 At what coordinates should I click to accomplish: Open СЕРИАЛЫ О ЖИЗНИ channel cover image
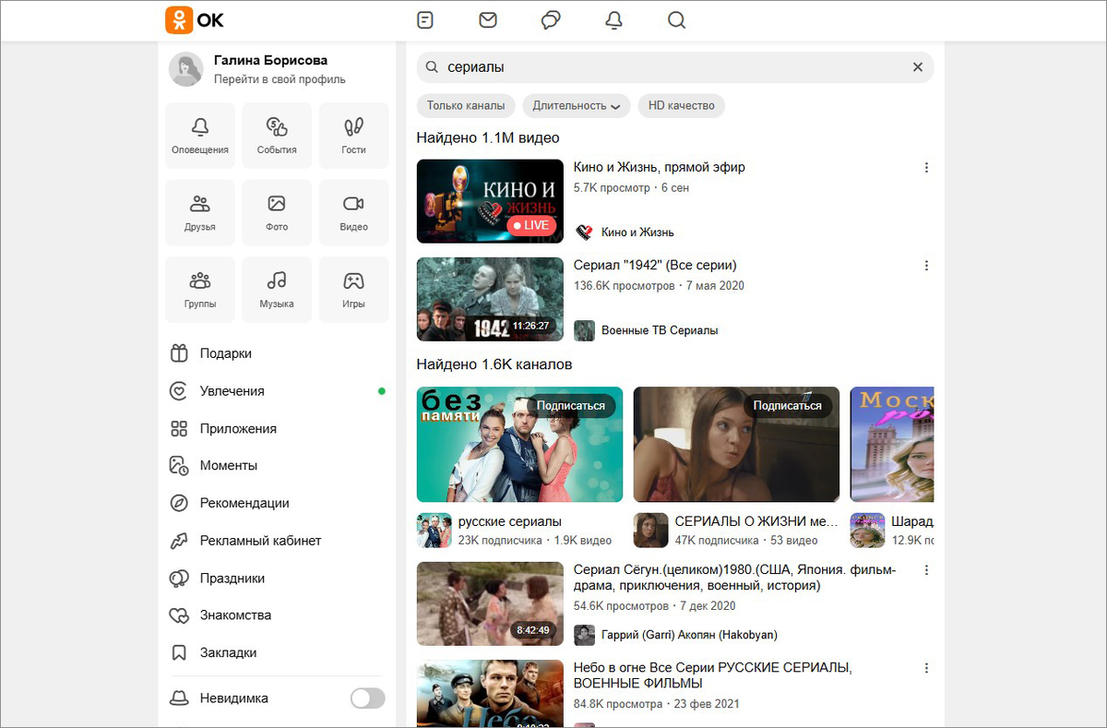tap(736, 445)
